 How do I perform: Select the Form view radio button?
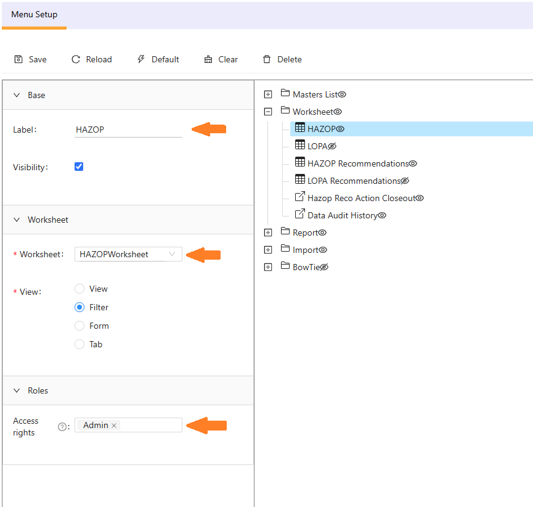79,326
